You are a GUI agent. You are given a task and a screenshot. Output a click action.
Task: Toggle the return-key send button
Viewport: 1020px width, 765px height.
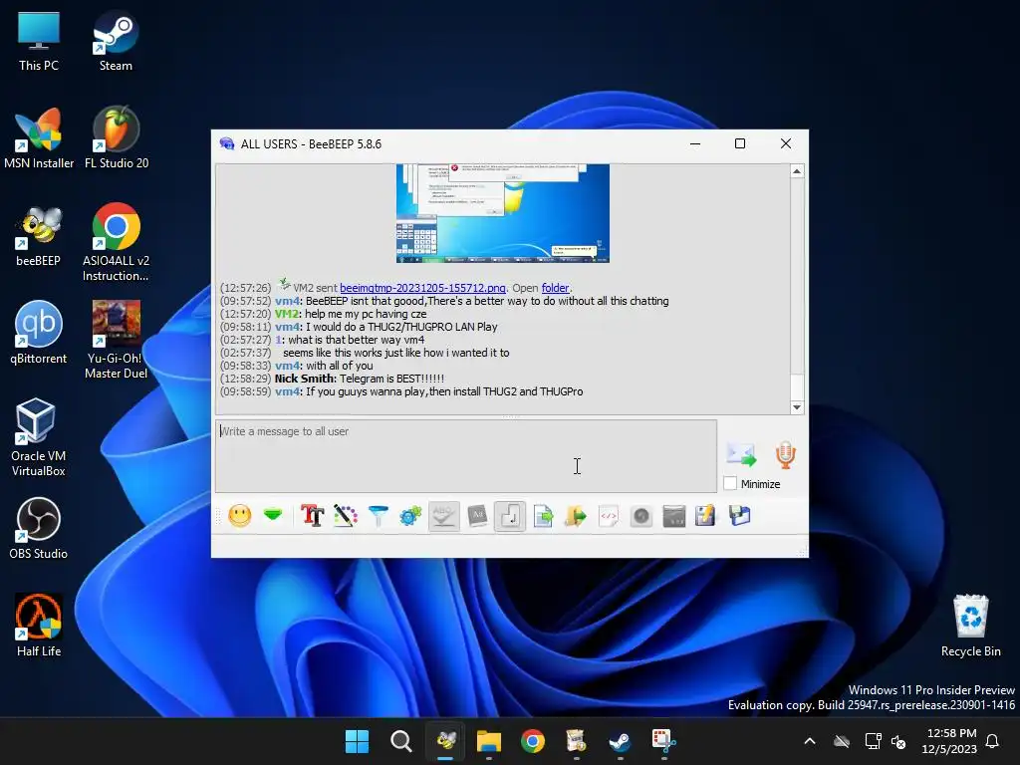click(510, 516)
